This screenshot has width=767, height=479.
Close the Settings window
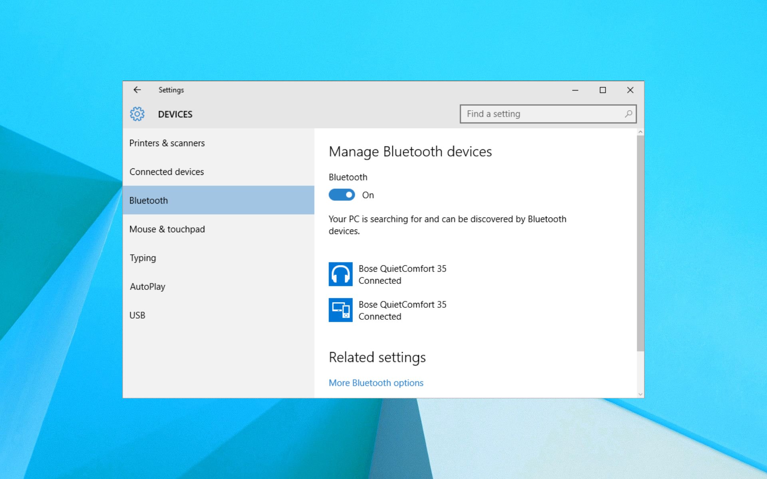630,90
